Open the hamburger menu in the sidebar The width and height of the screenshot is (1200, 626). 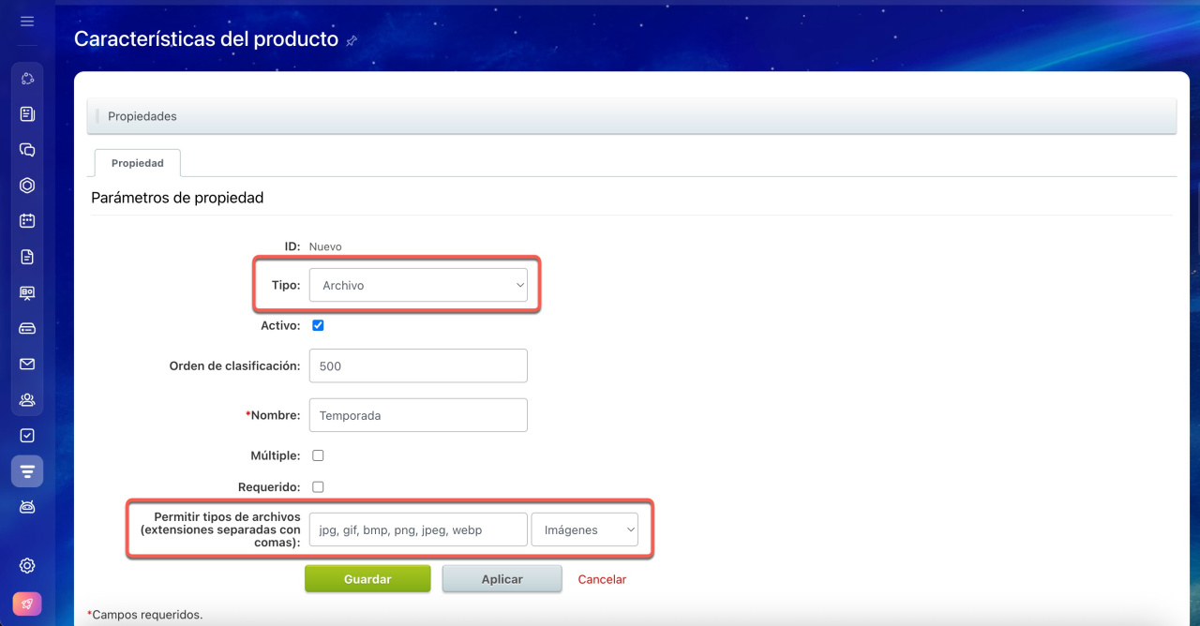[27, 21]
